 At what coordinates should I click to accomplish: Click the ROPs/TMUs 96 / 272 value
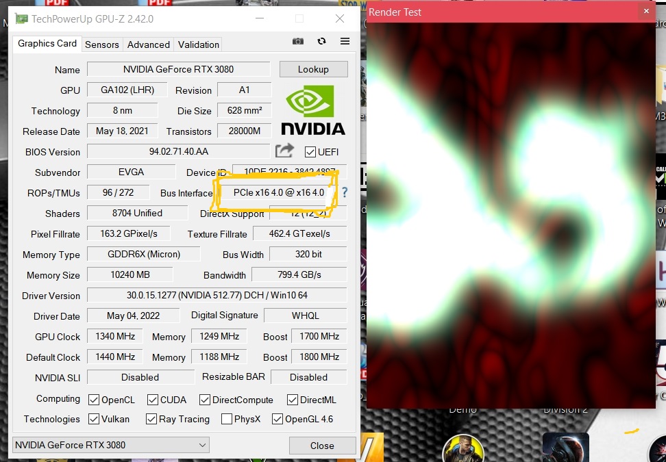click(118, 192)
